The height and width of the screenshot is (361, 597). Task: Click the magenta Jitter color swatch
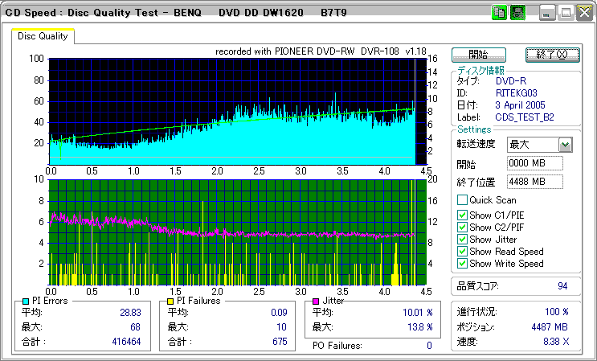[317, 301]
